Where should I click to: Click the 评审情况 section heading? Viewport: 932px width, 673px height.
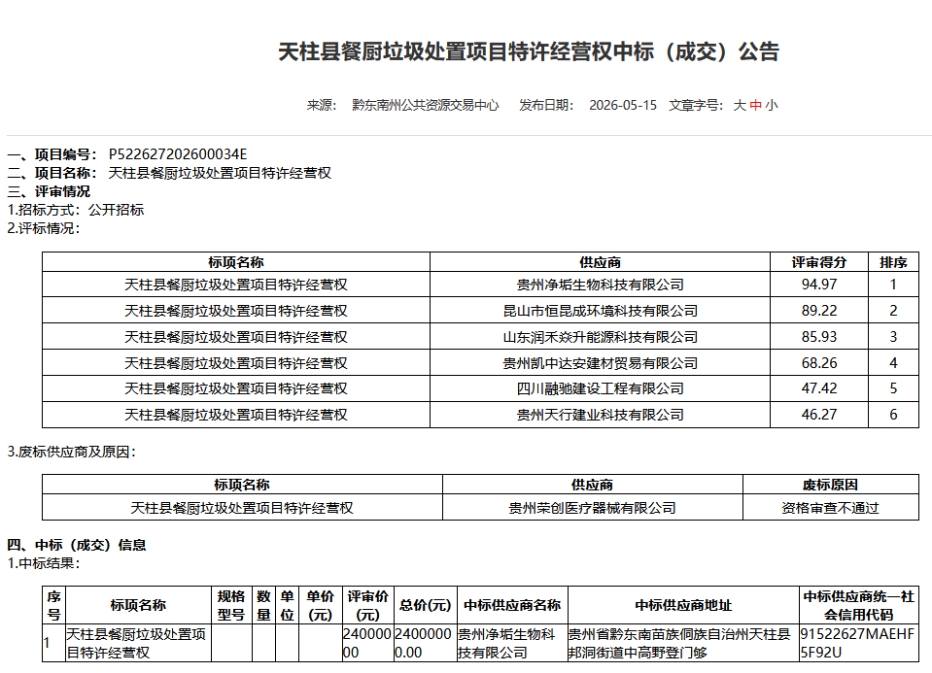pos(49,191)
